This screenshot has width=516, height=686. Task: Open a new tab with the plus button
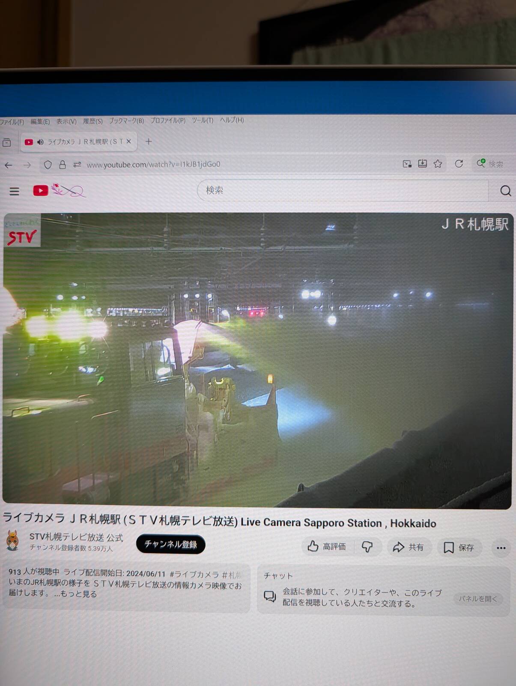coord(149,141)
